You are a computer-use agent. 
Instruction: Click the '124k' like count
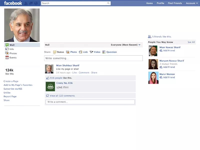coord(9,70)
